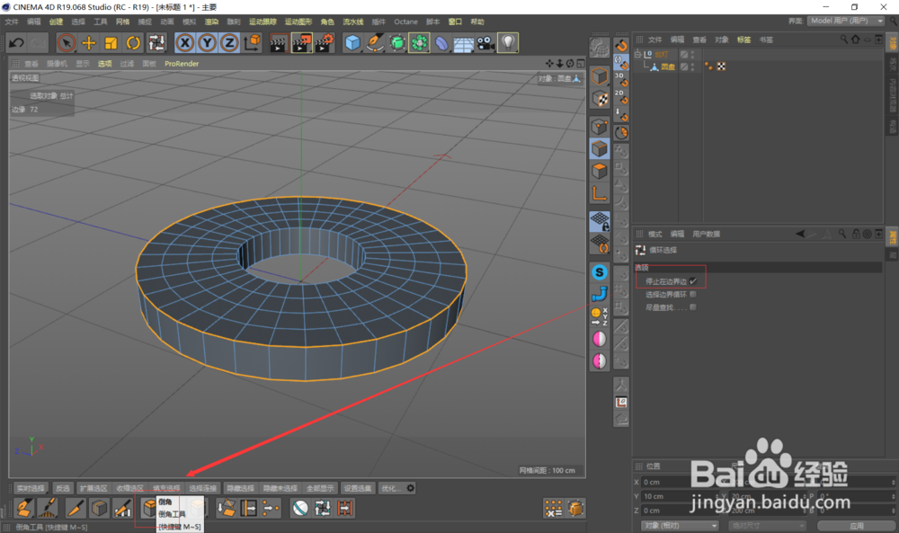
Task: Toggle editor visibility dot for 圆盘 object
Action: (692, 64)
